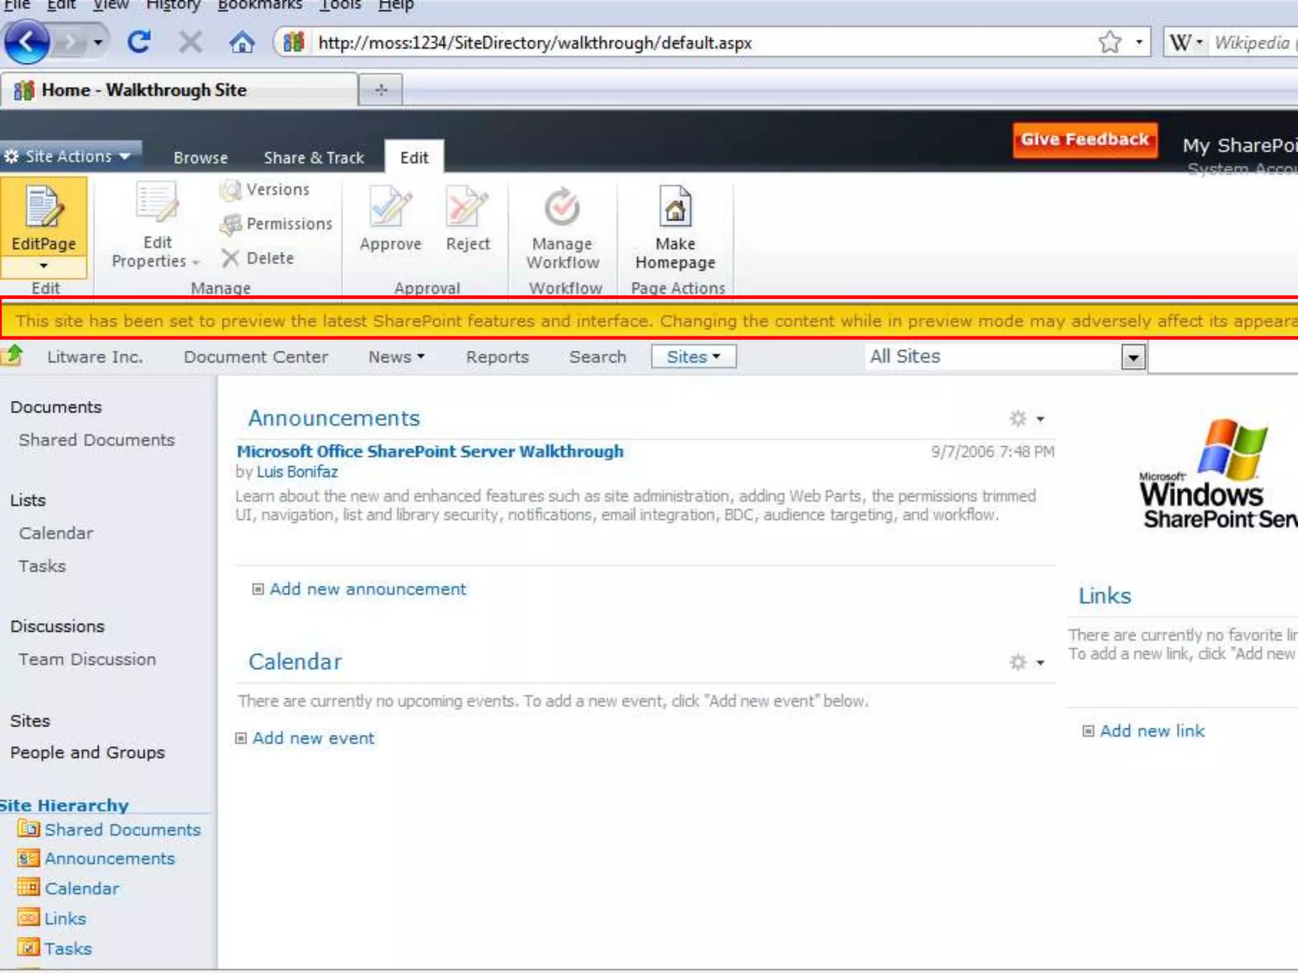
Task: Switch to Share & Track tab
Action: (x=314, y=158)
